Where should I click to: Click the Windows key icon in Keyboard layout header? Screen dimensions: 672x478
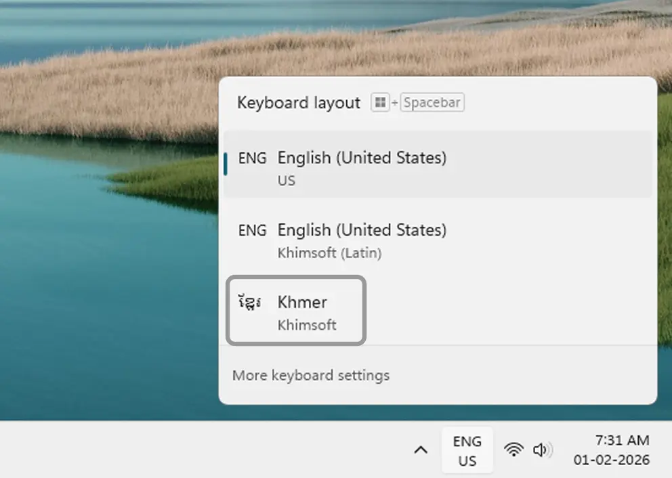pos(379,102)
